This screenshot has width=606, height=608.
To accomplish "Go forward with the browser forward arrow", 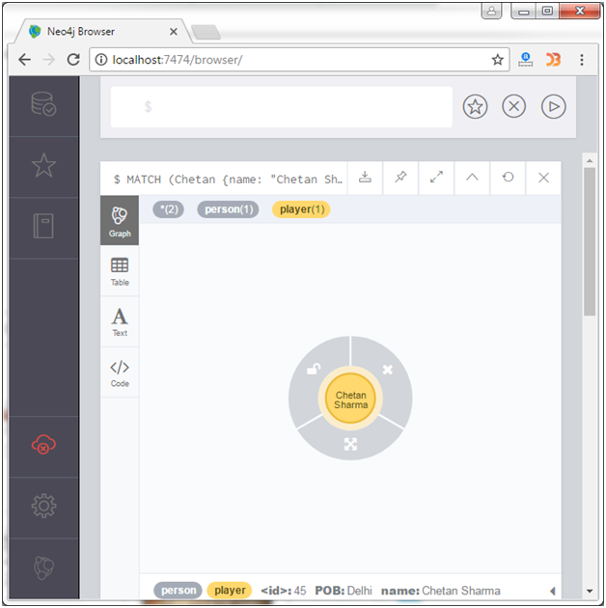I will [x=49, y=60].
